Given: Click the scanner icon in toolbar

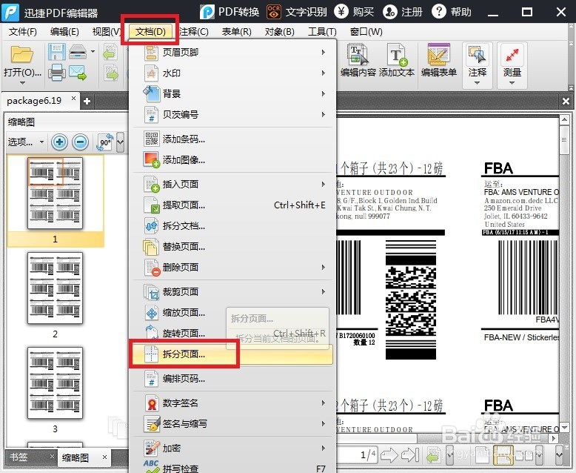Looking at the screenshot, I should pos(78,52).
